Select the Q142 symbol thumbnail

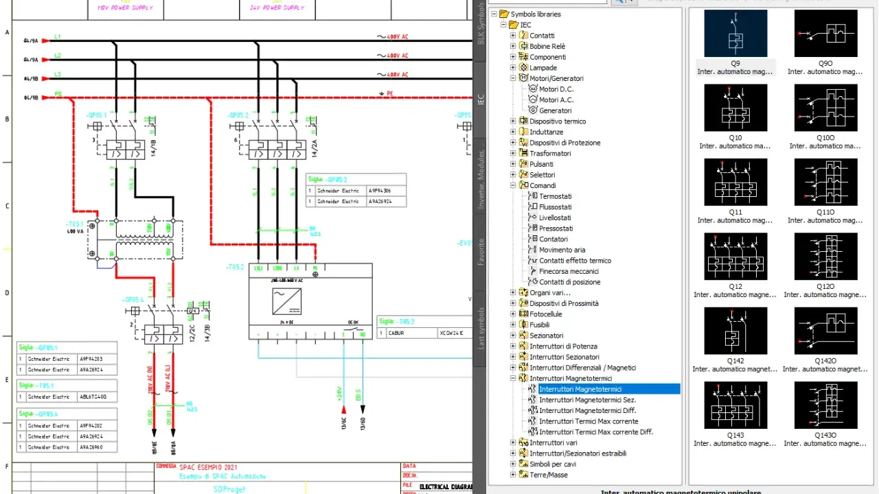735,331
